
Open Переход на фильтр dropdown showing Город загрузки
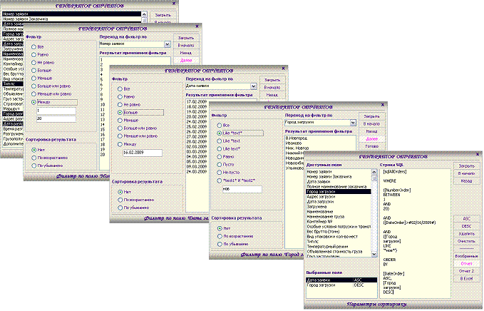353,123
